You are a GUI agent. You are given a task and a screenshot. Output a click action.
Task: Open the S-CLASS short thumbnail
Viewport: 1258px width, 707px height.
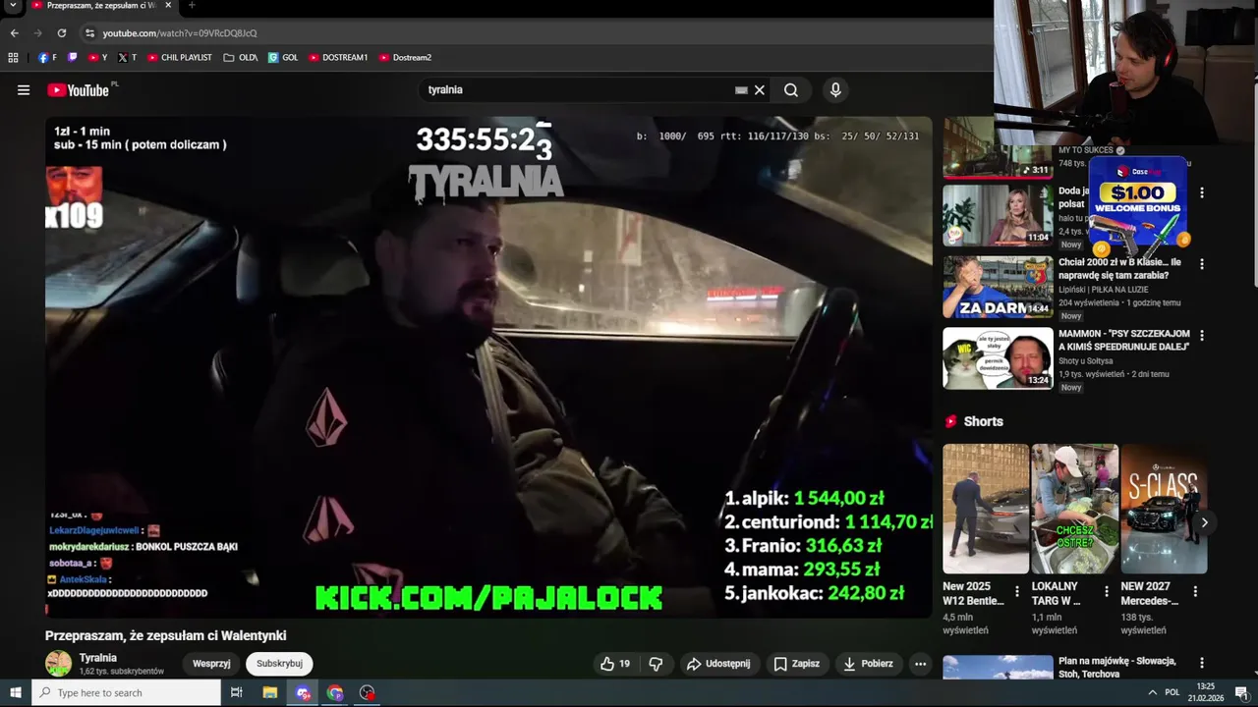coord(1164,509)
